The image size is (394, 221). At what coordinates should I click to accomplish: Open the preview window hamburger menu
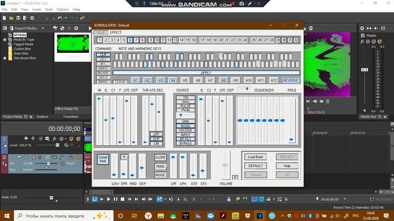click(x=328, y=101)
